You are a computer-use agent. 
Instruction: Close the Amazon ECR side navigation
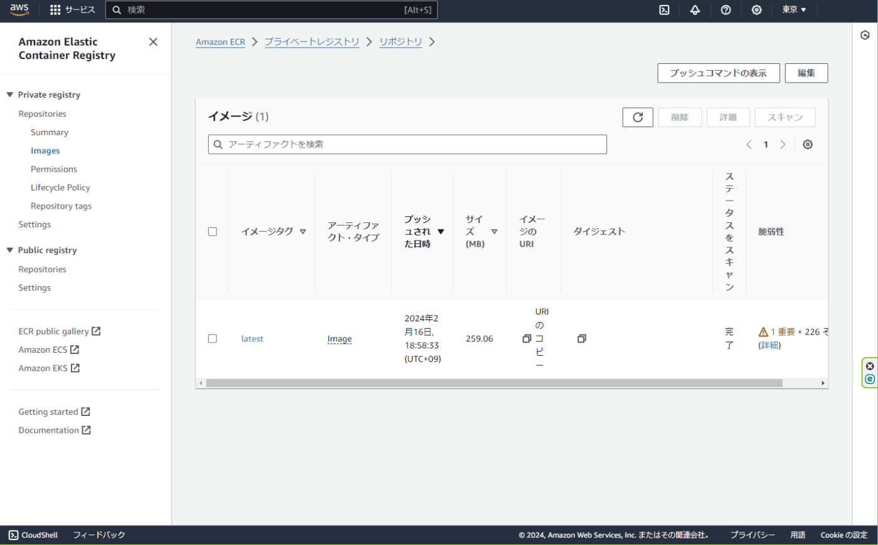153,42
